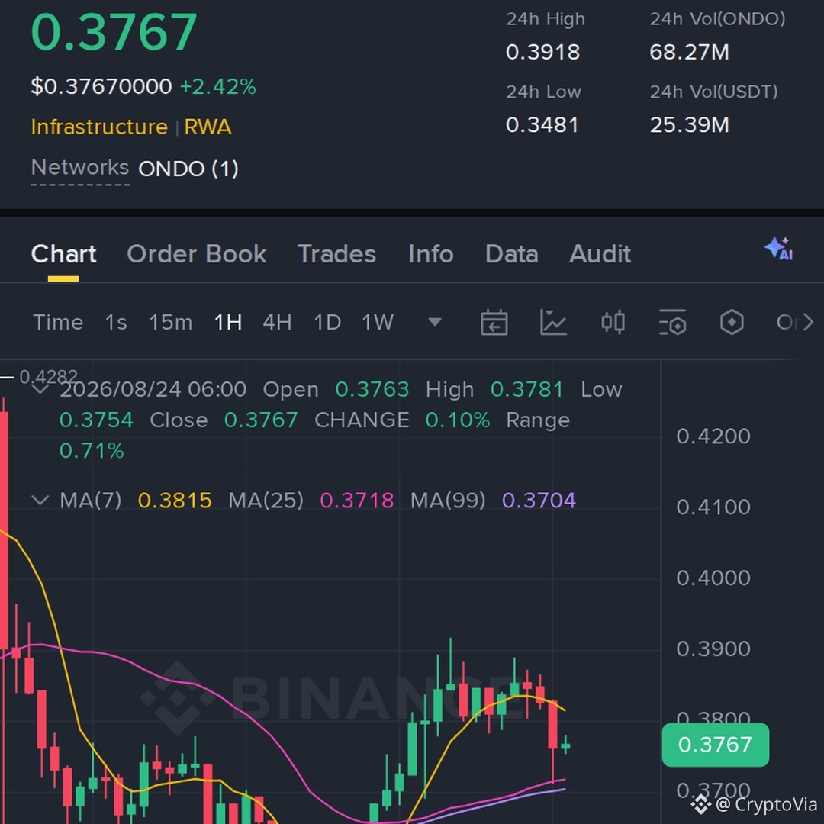Click the 24h High value 0.3918
Image resolution: width=824 pixels, height=824 pixels.
click(543, 52)
